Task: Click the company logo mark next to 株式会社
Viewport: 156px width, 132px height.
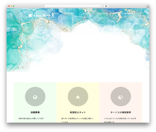Action: pos(30,16)
